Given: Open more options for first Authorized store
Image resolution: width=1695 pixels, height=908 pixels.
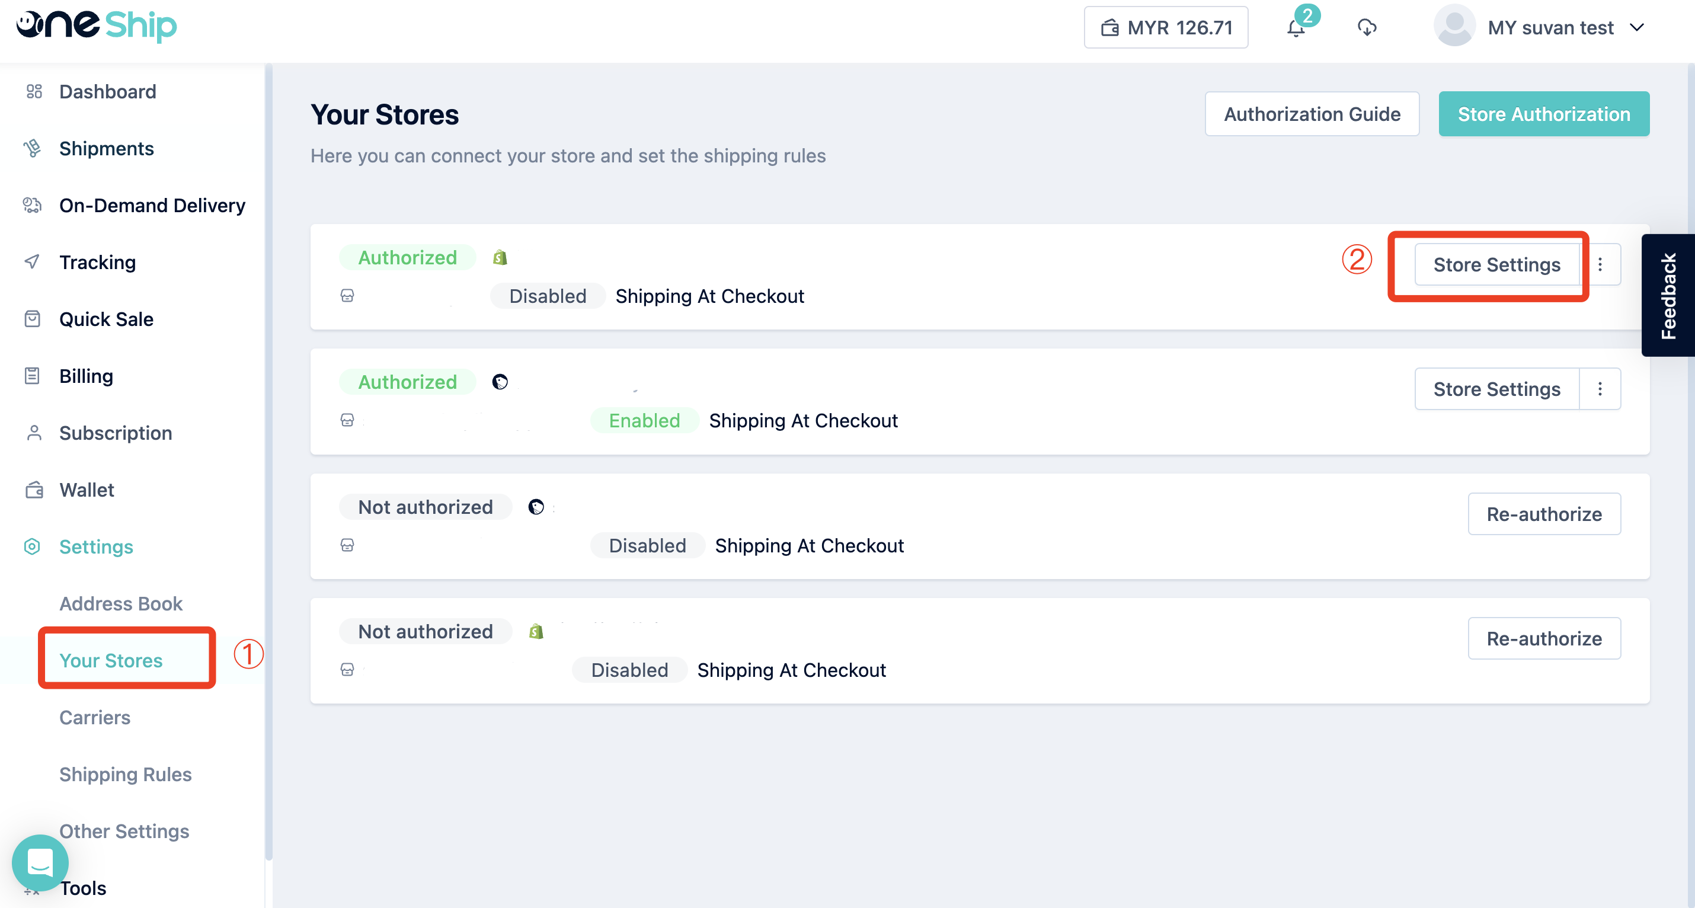Looking at the screenshot, I should pos(1600,264).
